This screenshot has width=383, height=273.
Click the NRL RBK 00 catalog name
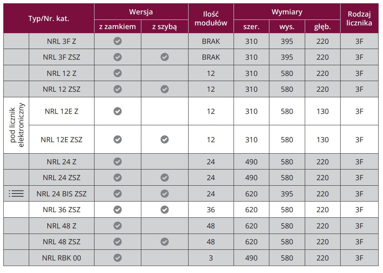[x=62, y=258]
